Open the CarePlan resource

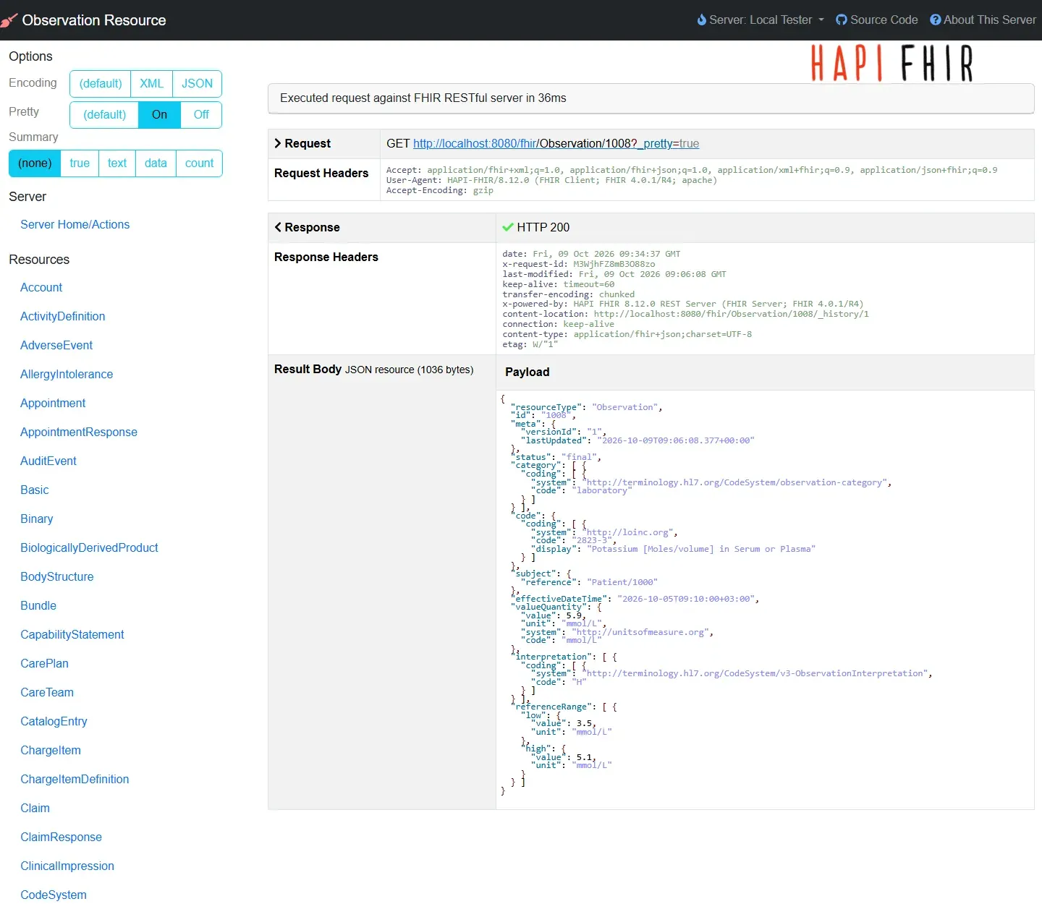coord(44,664)
